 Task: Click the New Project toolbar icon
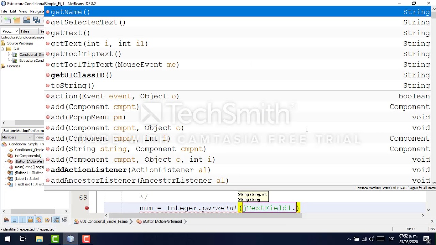[x=17, y=20]
